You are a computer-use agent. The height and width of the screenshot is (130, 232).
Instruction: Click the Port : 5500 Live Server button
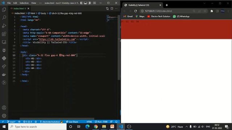(x=101, y=122)
